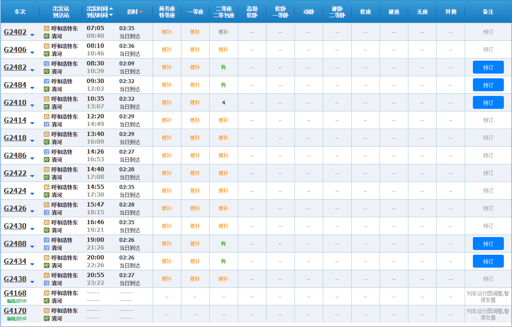Click the 候补 business class link for G2424
The height and width of the screenshot is (327, 512).
(x=167, y=191)
